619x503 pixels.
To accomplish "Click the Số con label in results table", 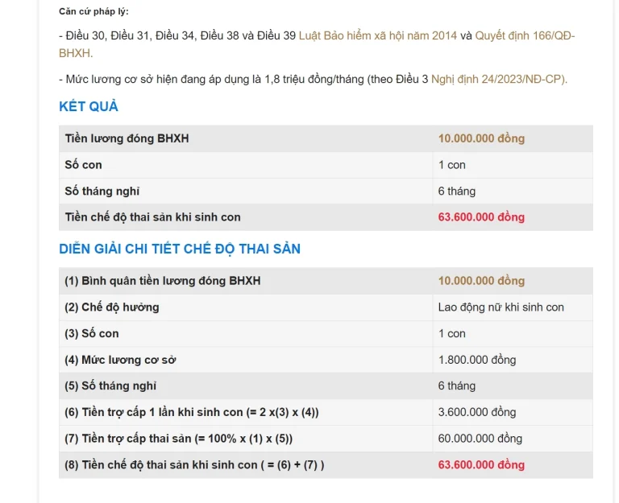I will 84,165.
